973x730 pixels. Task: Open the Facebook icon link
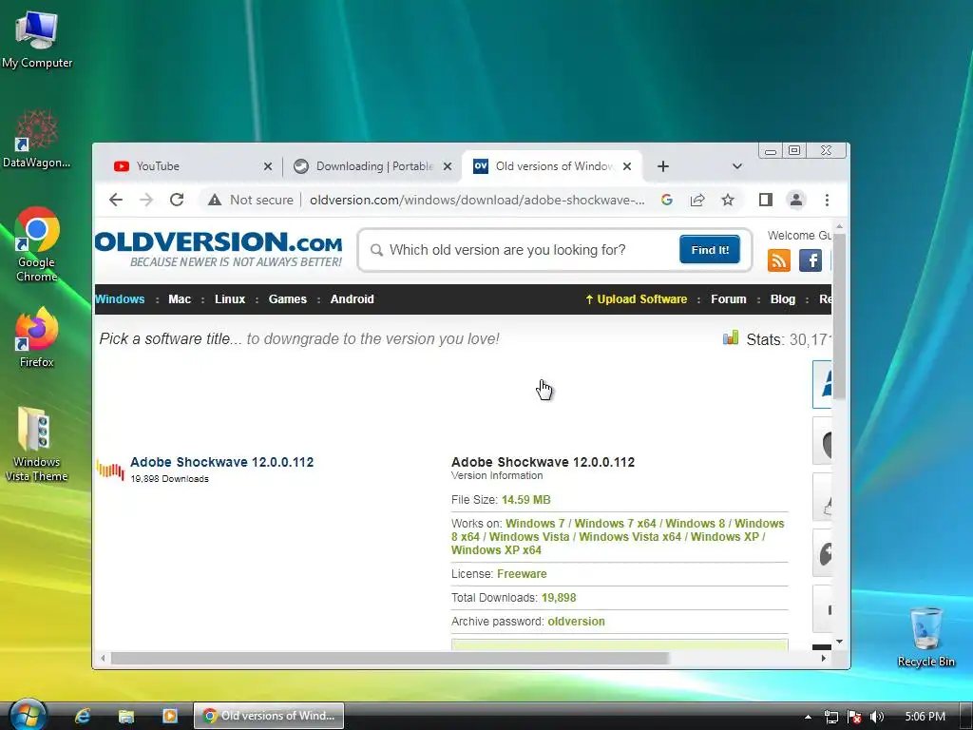811,260
